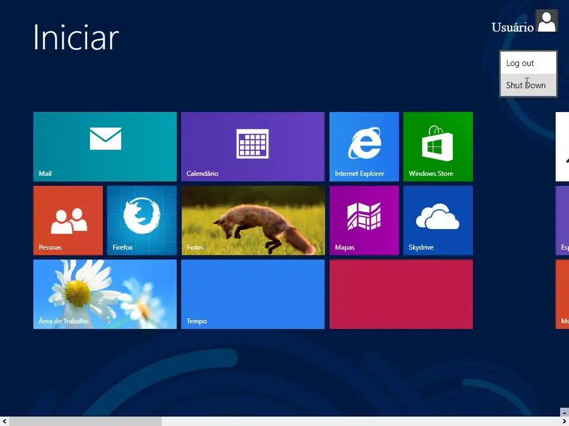Image resolution: width=569 pixels, height=426 pixels.
Task: Click the horizontal scrollbar left arrow
Action: coord(4,422)
